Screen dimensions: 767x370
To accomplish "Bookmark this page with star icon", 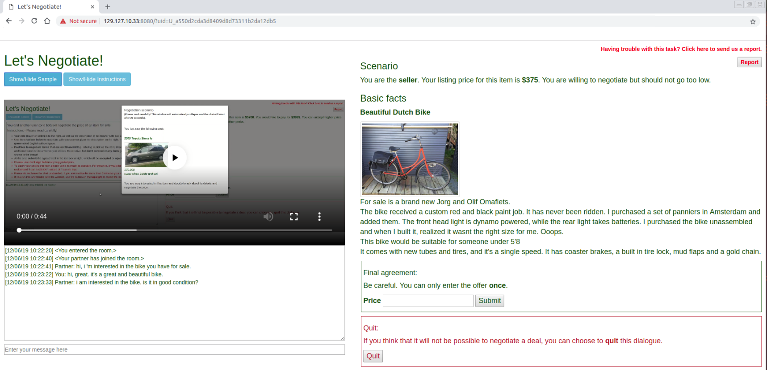I will point(753,21).
